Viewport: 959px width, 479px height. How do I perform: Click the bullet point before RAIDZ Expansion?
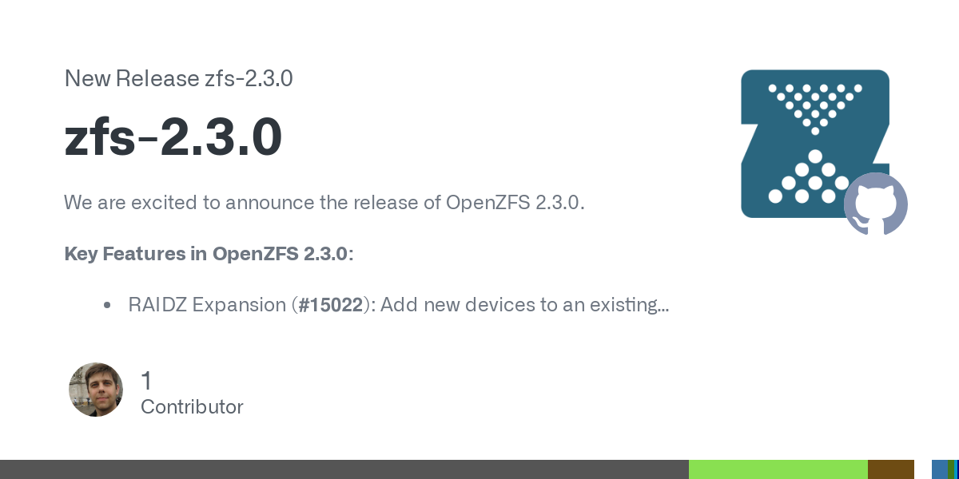107,305
